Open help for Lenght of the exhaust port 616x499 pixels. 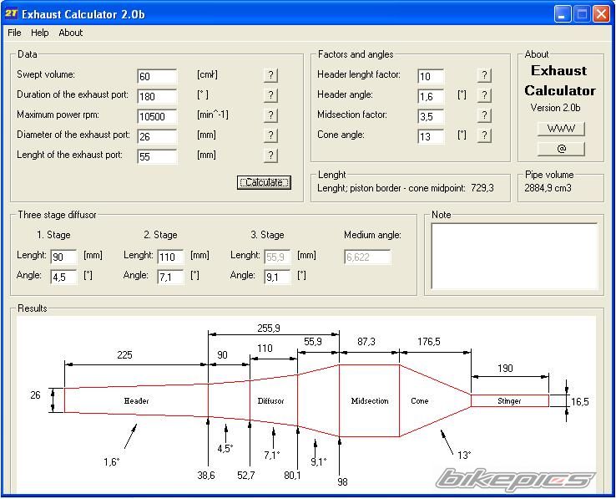270,155
